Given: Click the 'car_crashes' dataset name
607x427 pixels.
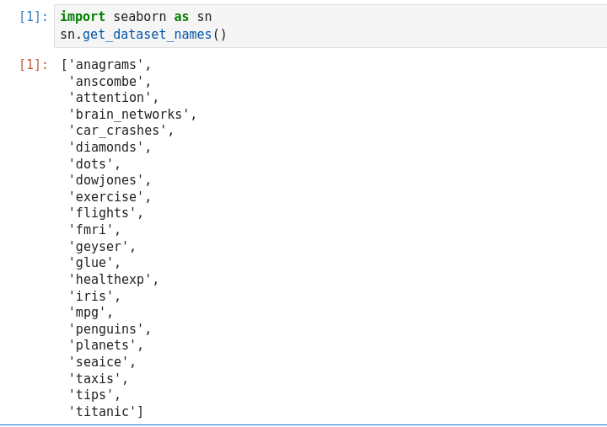Looking at the screenshot, I should (x=117, y=131).
